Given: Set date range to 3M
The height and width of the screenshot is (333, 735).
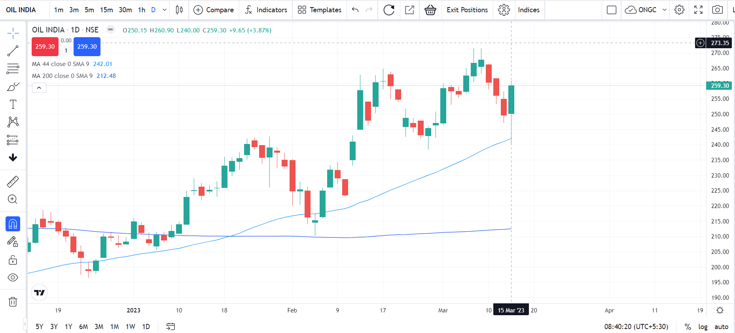Looking at the screenshot, I should coord(99,327).
